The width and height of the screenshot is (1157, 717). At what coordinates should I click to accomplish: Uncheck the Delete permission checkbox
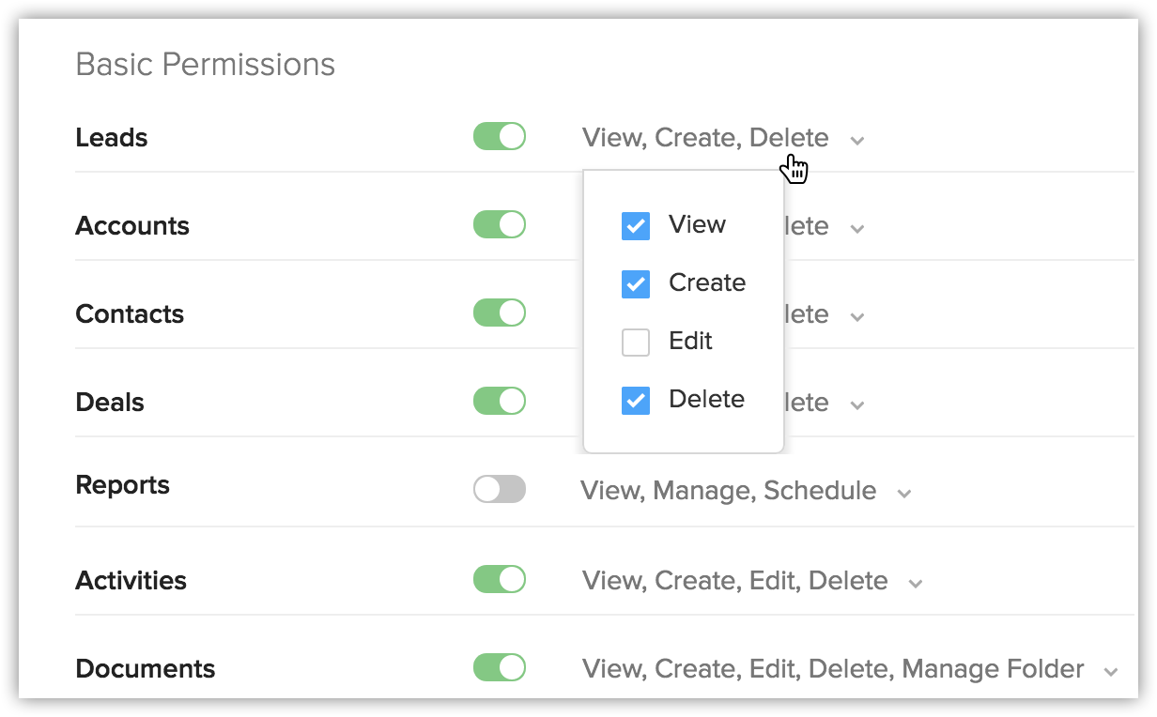(636, 401)
